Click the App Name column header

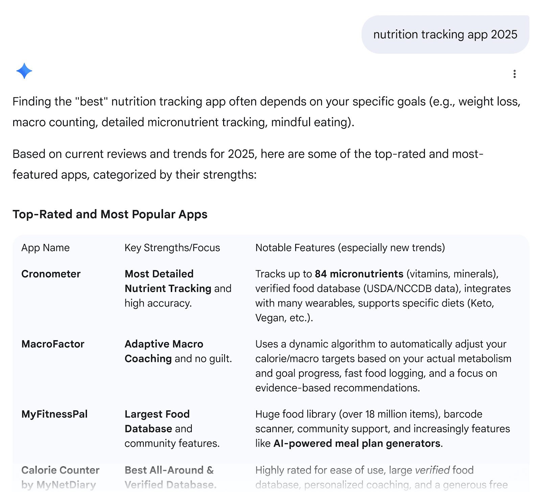click(45, 248)
